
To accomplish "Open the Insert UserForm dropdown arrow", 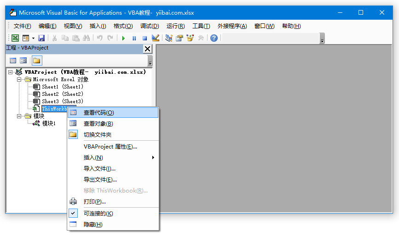I will point(33,38).
